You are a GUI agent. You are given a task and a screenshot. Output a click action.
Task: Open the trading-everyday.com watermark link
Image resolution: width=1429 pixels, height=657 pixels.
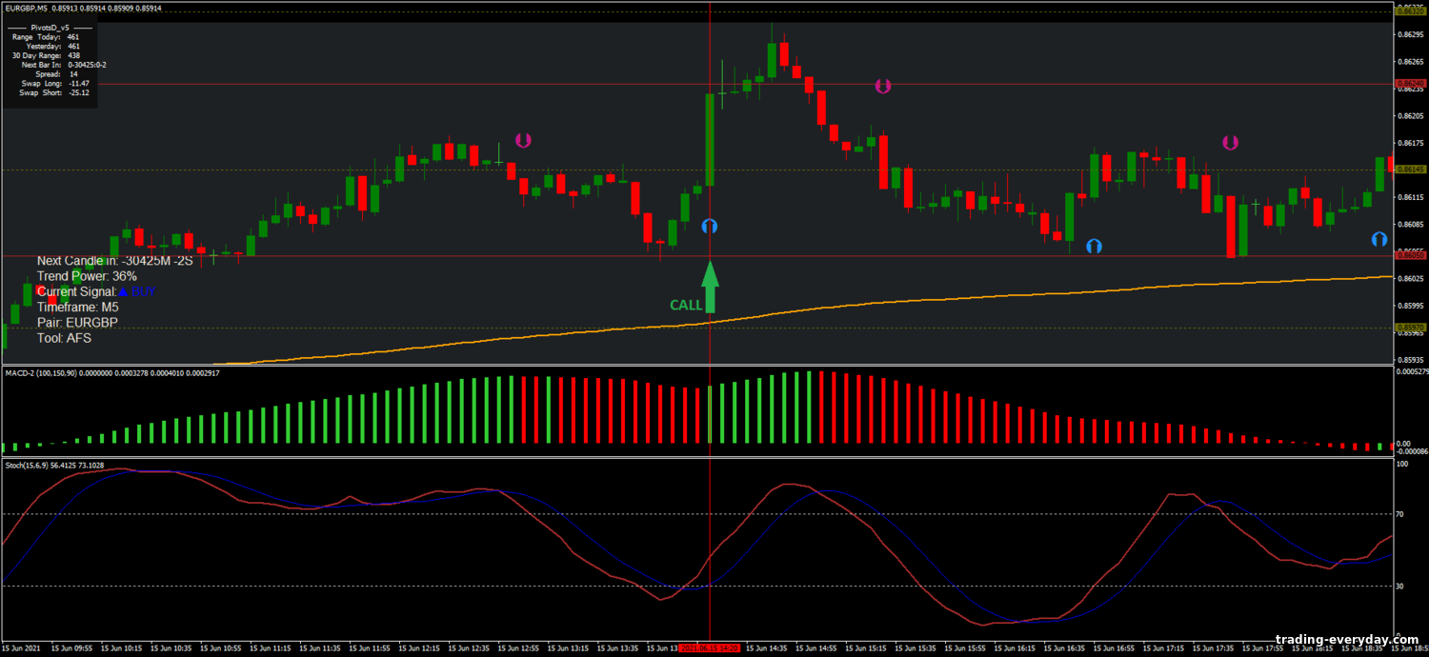pos(1339,640)
